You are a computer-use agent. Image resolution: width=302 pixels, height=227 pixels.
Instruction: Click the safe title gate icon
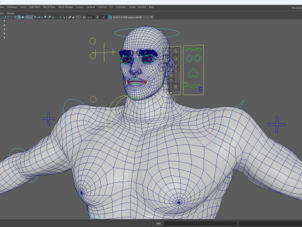[9, 17]
